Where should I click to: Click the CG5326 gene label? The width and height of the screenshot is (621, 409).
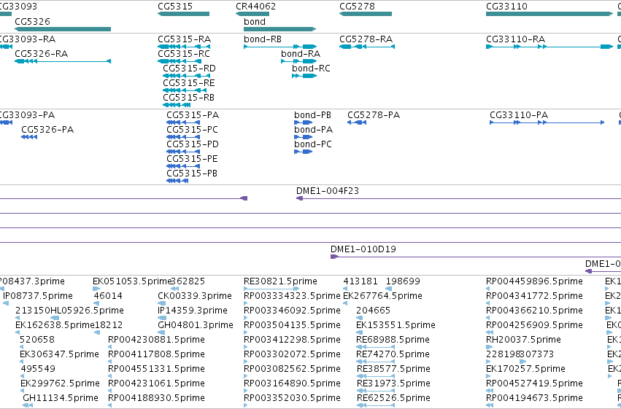coord(33,22)
